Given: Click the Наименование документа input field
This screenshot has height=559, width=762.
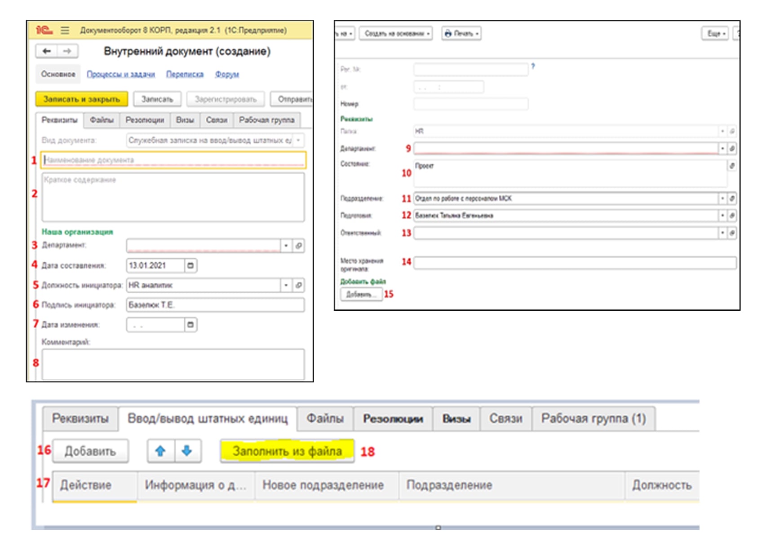Looking at the screenshot, I should click(173, 160).
